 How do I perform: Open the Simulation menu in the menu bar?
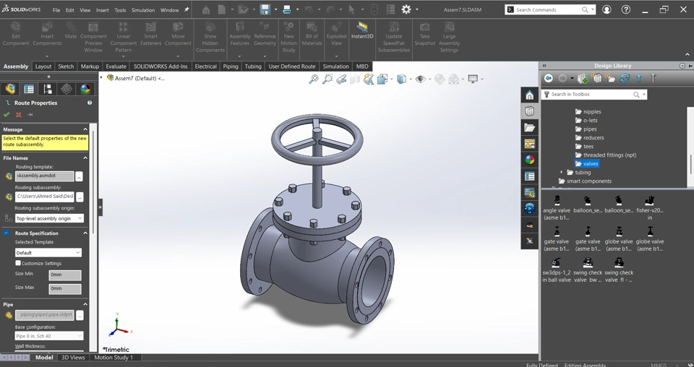142,10
